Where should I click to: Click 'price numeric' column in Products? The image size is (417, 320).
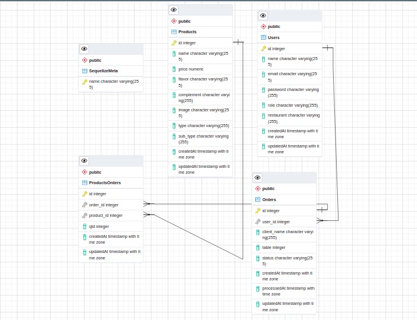point(191,69)
